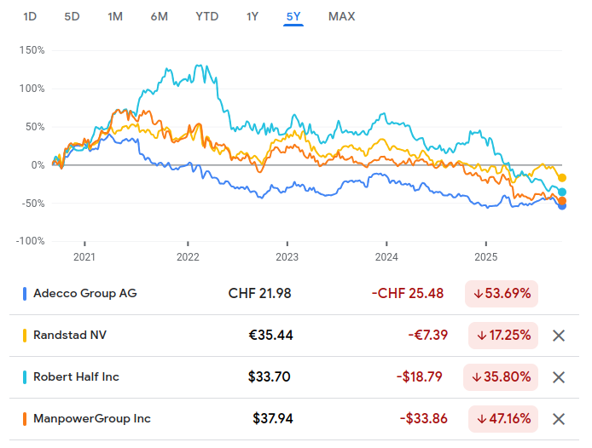This screenshot has width=592, height=448.
Task: Click Adecco's 53.69% decline badge
Action: tap(502, 294)
